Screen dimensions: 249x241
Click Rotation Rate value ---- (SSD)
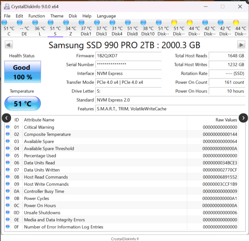(x=227, y=73)
